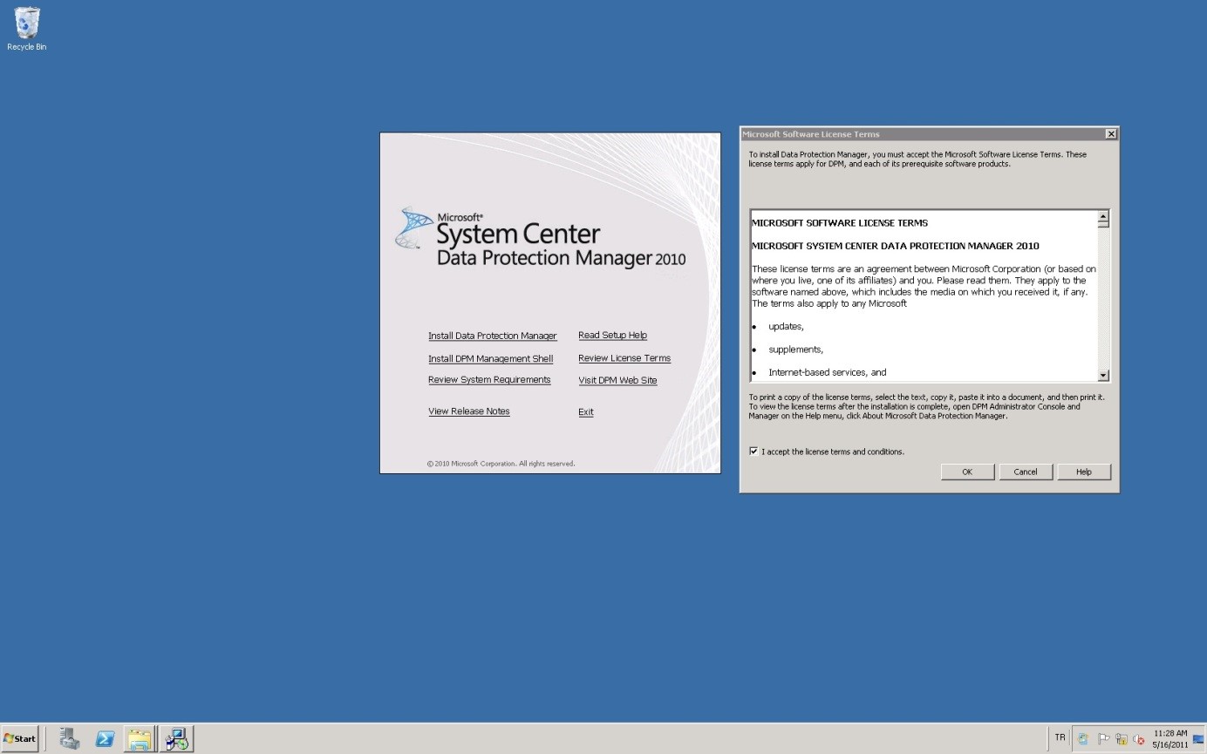Open the Server Manager taskbar icon
The width and height of the screenshot is (1207, 754).
tap(70, 738)
